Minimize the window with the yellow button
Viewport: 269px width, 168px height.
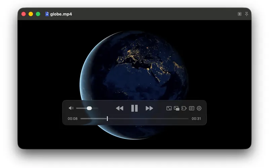coord(31,14)
